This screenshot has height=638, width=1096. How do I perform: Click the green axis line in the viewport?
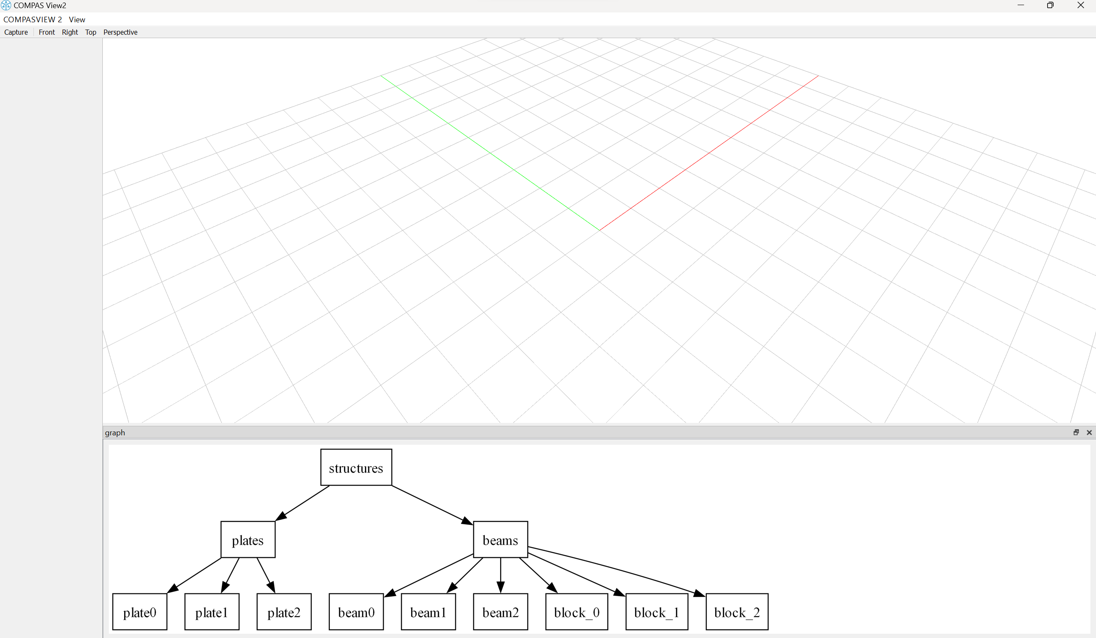coord(489,151)
